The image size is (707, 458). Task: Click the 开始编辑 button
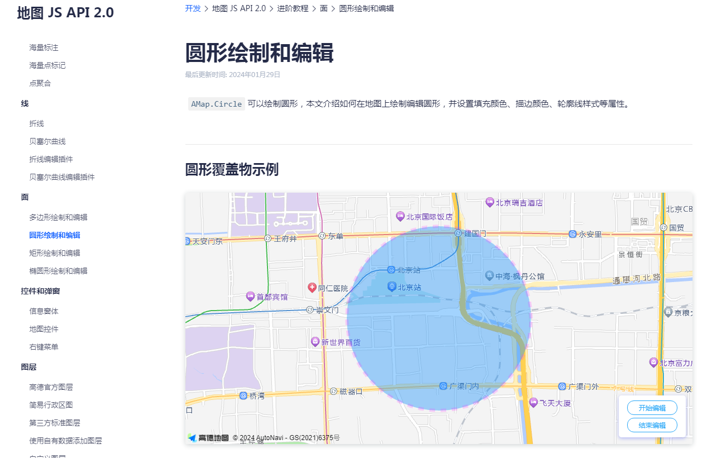click(652, 408)
